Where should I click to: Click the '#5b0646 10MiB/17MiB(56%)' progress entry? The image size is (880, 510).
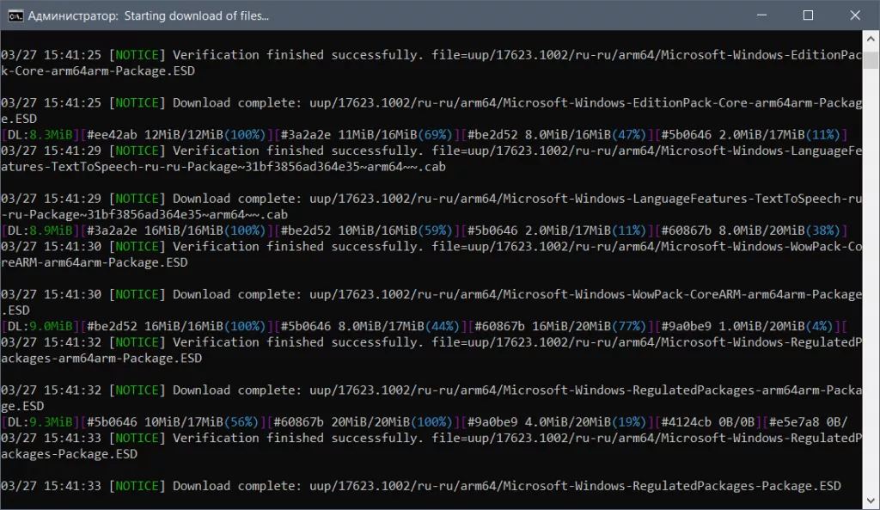point(172,421)
